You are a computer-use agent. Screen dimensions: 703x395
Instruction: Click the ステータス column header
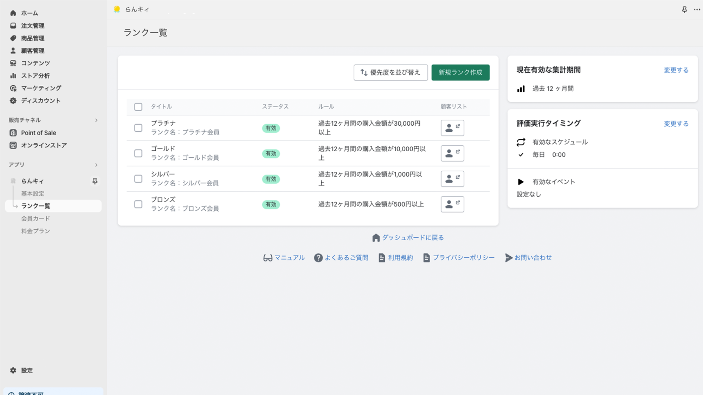(x=275, y=106)
